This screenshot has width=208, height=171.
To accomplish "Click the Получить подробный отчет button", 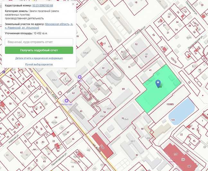I will click(39, 50).
